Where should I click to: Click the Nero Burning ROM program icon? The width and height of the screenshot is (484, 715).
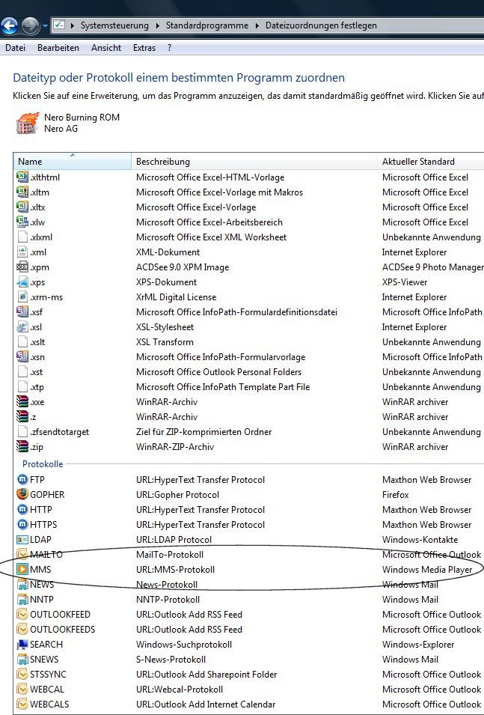28,123
